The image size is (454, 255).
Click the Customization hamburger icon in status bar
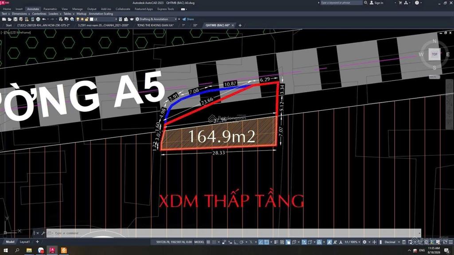point(451,242)
